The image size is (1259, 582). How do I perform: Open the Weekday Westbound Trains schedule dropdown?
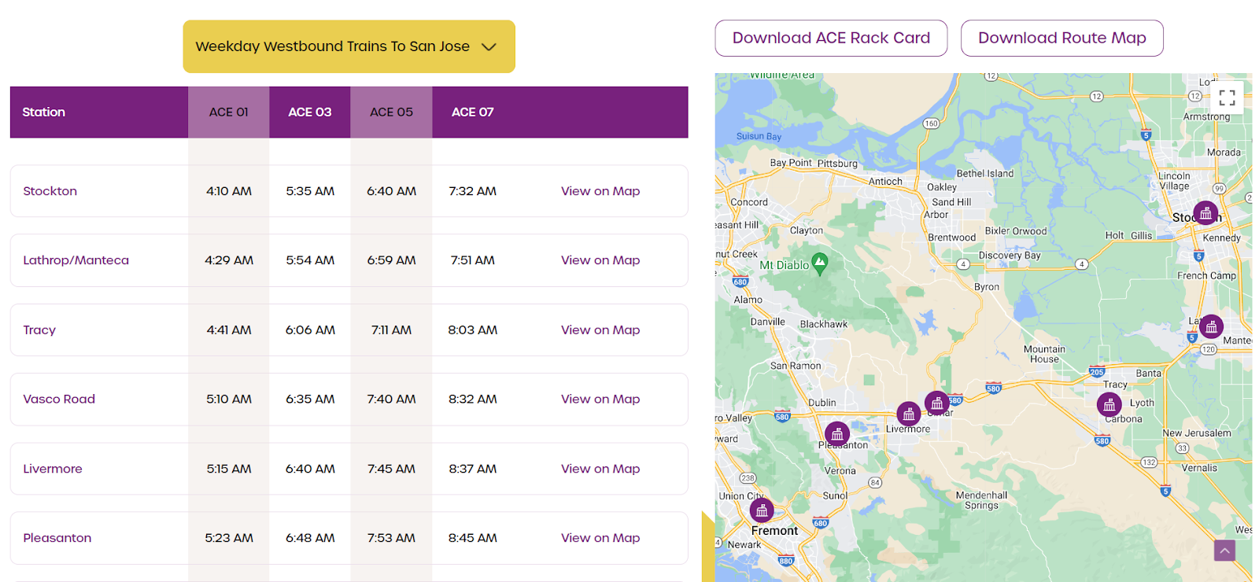coord(349,46)
